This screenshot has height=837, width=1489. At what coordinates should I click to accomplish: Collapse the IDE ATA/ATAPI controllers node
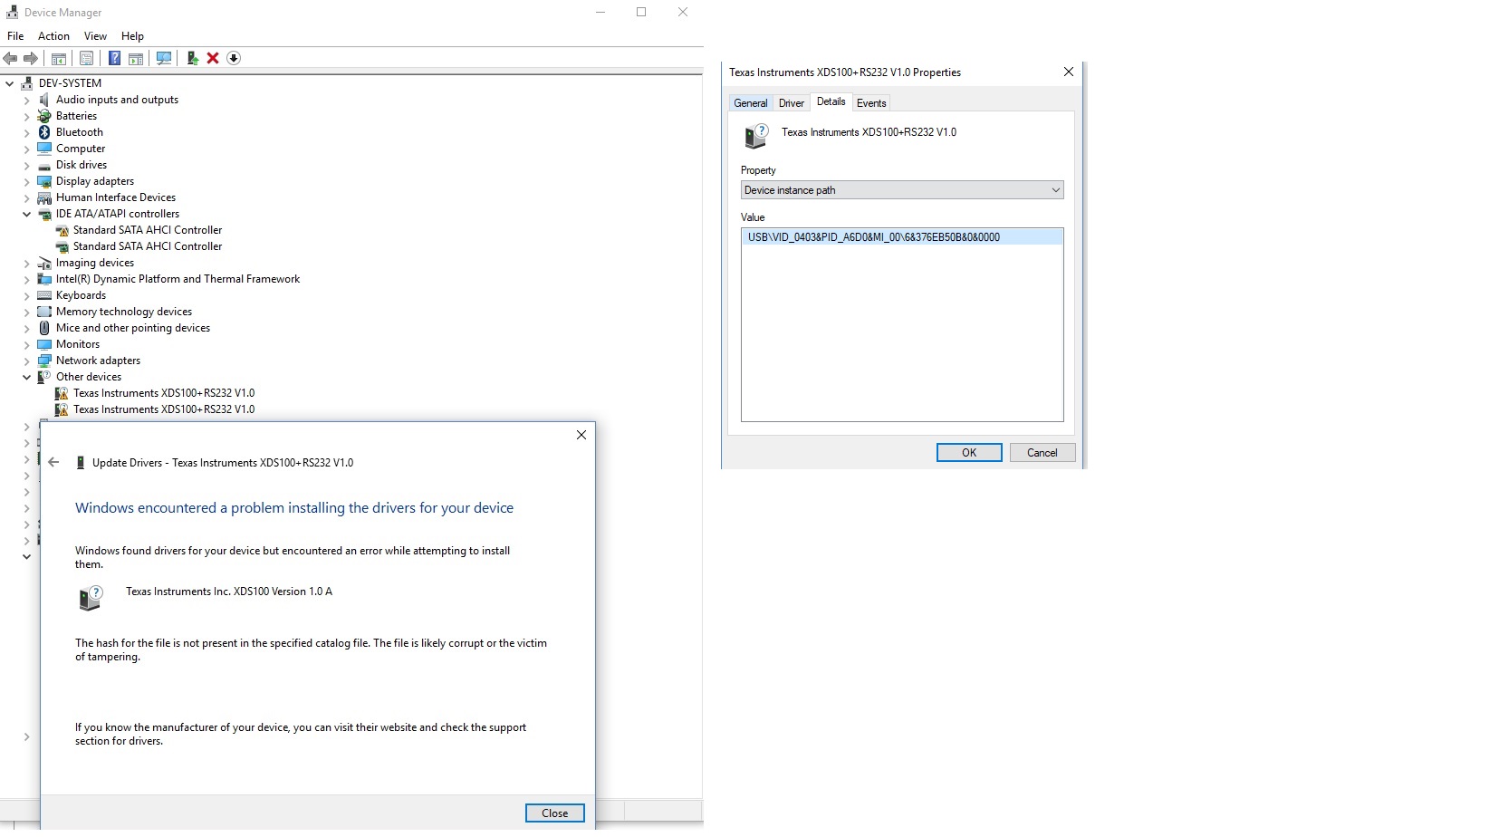coord(26,214)
